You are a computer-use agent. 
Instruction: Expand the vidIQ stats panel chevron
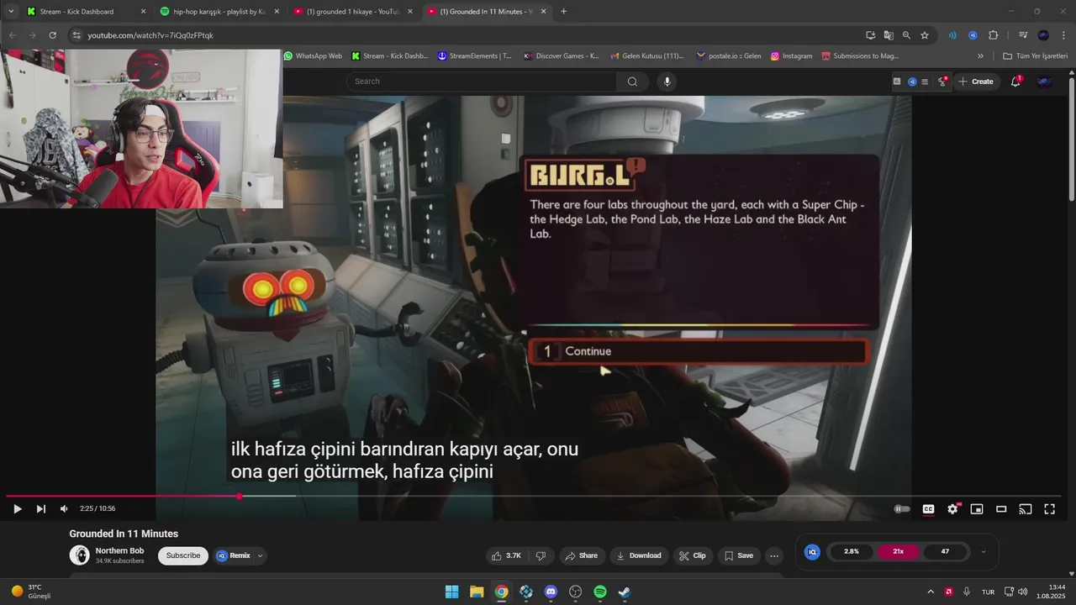[984, 552]
